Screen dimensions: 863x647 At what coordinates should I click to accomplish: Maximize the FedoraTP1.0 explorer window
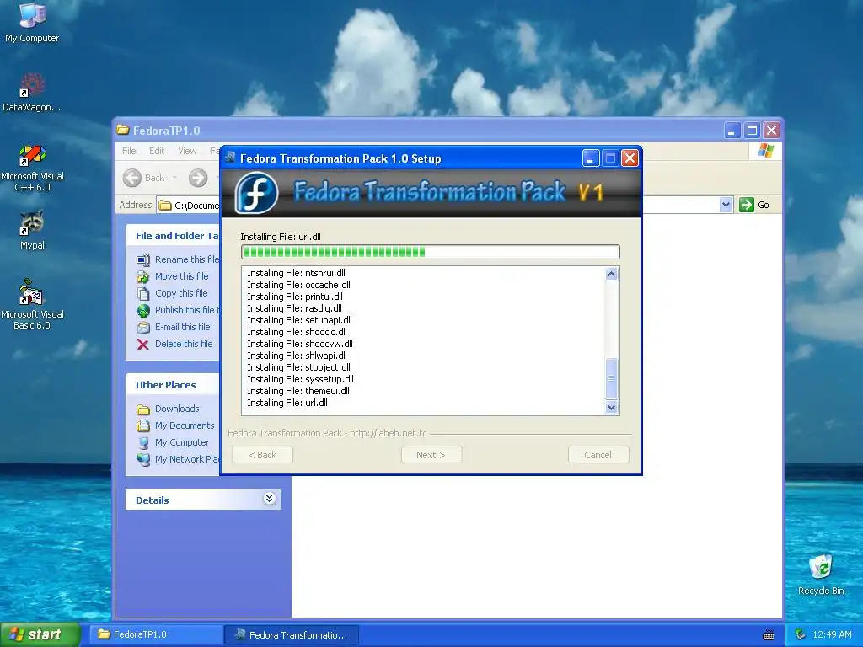pyautogui.click(x=752, y=131)
